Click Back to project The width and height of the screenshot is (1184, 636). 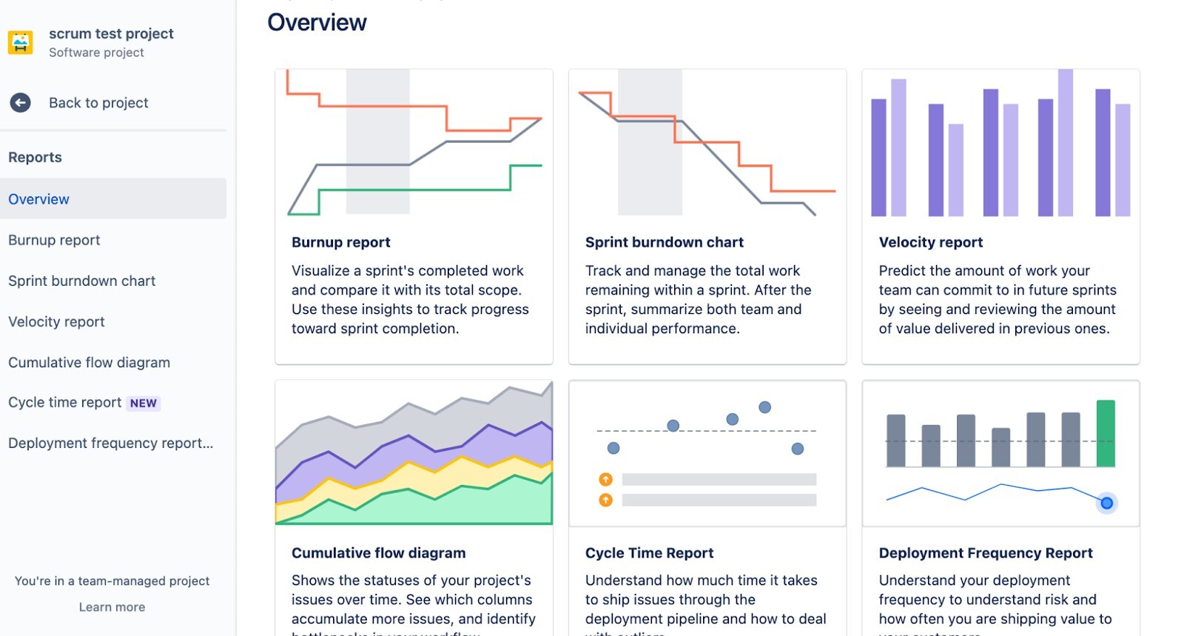98,102
